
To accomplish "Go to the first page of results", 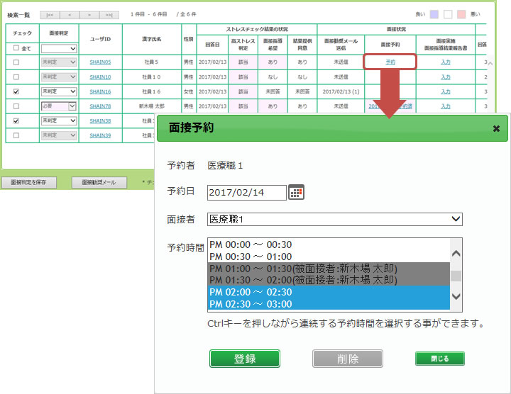I will click(50, 15).
